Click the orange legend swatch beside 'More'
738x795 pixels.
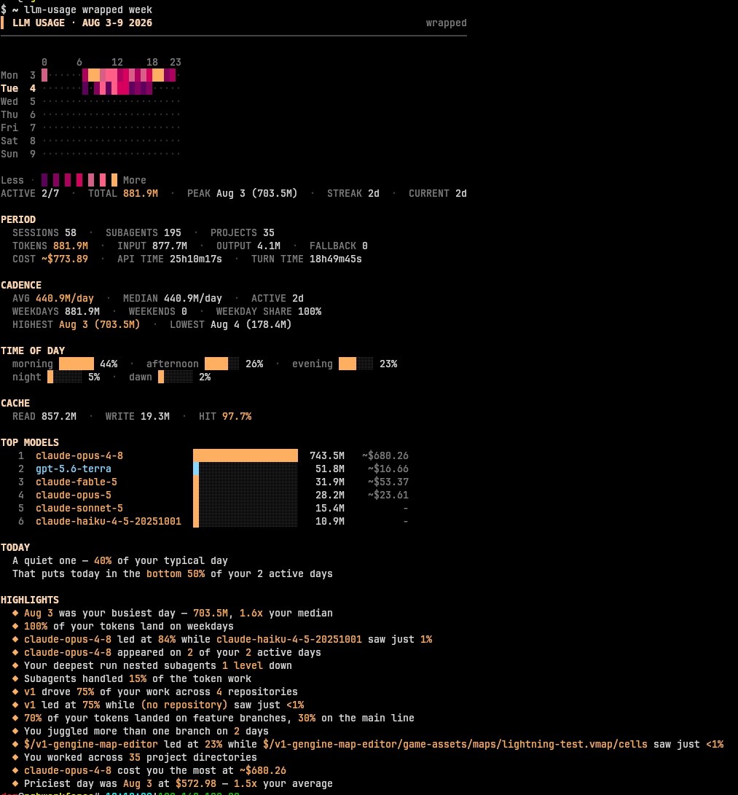(114, 180)
